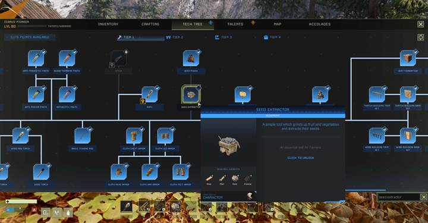Click the Seed Pouch label
This screenshot has height=223, width=428.
(191, 71)
